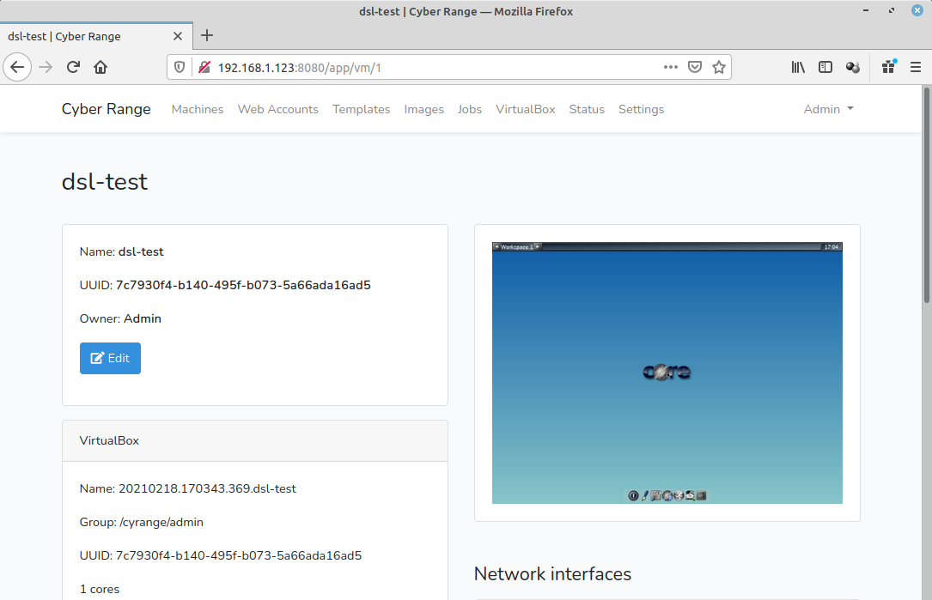Open the Web Accounts page
This screenshot has width=932, height=600.
point(278,109)
